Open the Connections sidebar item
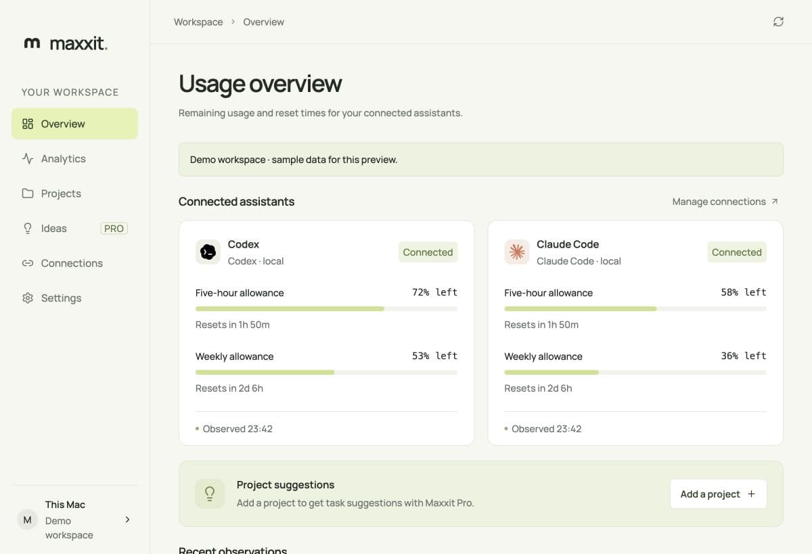The height and width of the screenshot is (554, 812). pyautogui.click(x=74, y=263)
